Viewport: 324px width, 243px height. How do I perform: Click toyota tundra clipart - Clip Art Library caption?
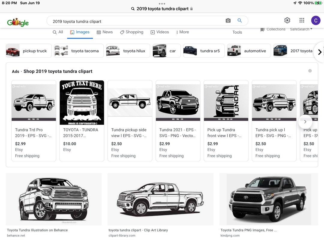point(138,230)
